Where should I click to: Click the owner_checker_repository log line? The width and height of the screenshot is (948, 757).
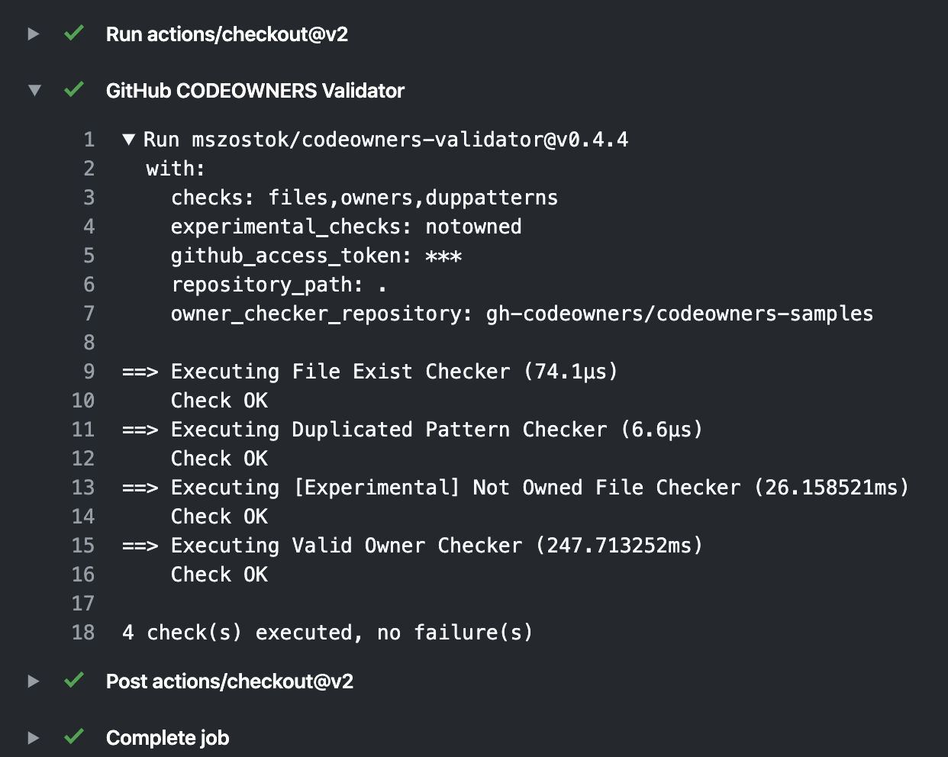tap(522, 314)
